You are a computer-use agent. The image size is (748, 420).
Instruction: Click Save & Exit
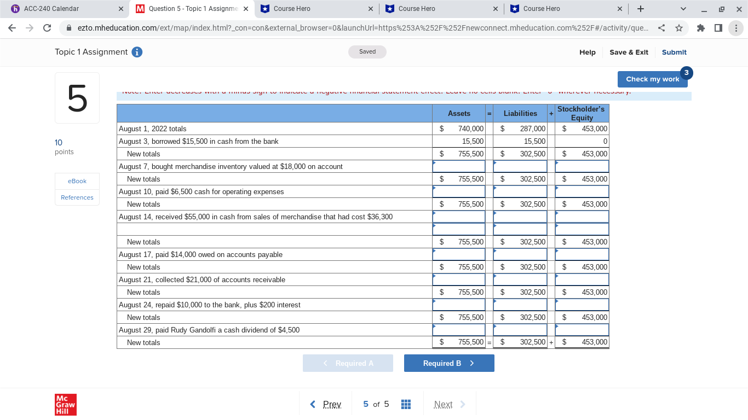click(629, 52)
